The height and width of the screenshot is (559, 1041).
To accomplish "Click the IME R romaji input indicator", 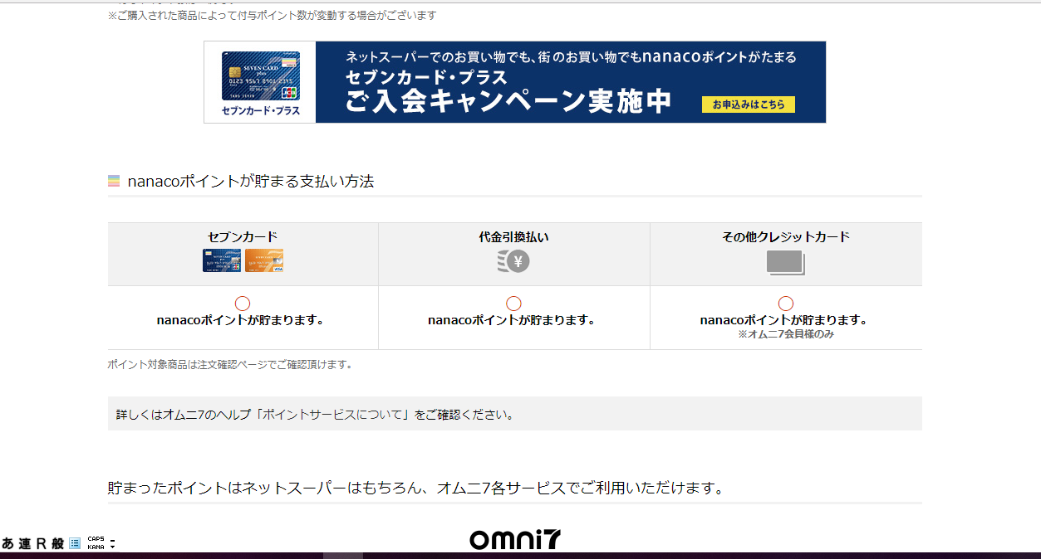I will tap(41, 544).
